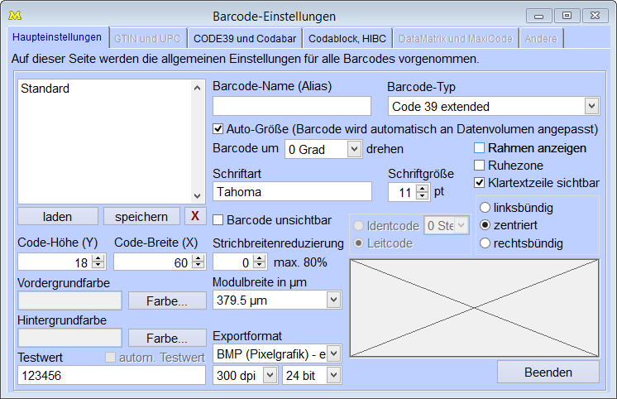
Task: Click the yellow M application icon
Action: click(x=14, y=16)
